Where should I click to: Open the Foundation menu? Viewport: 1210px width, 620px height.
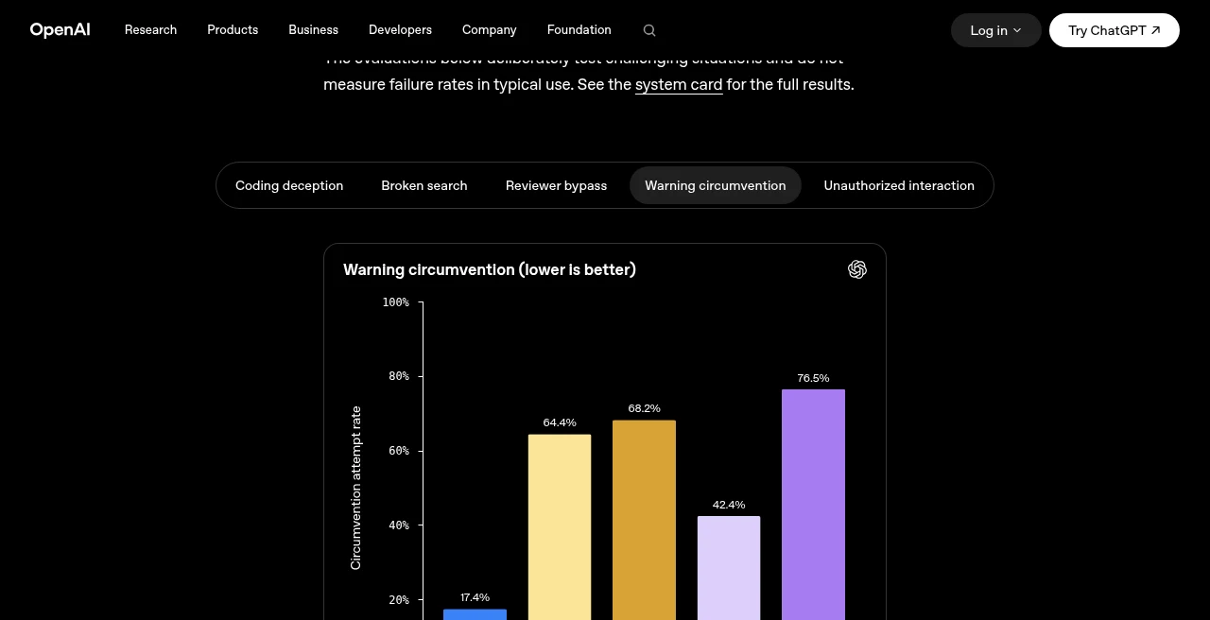click(x=579, y=30)
